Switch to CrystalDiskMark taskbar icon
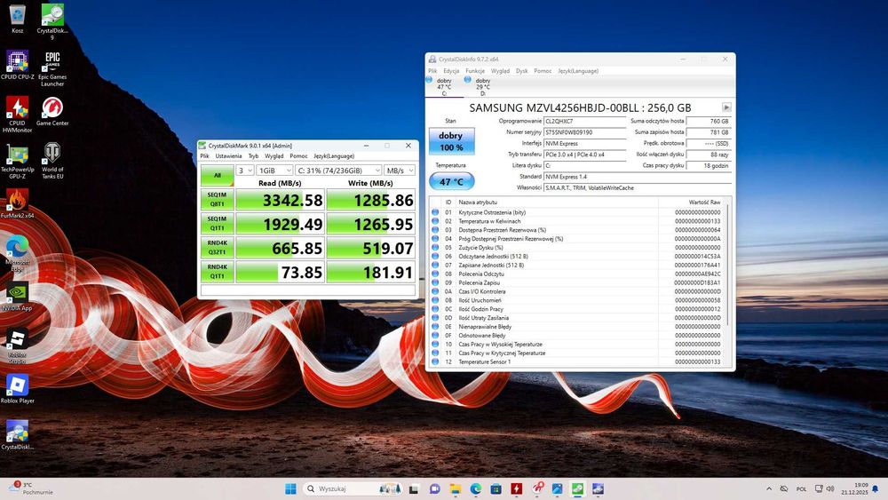 point(577,488)
